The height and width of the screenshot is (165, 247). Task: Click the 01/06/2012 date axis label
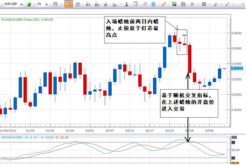pyautogui.click(x=8, y=131)
